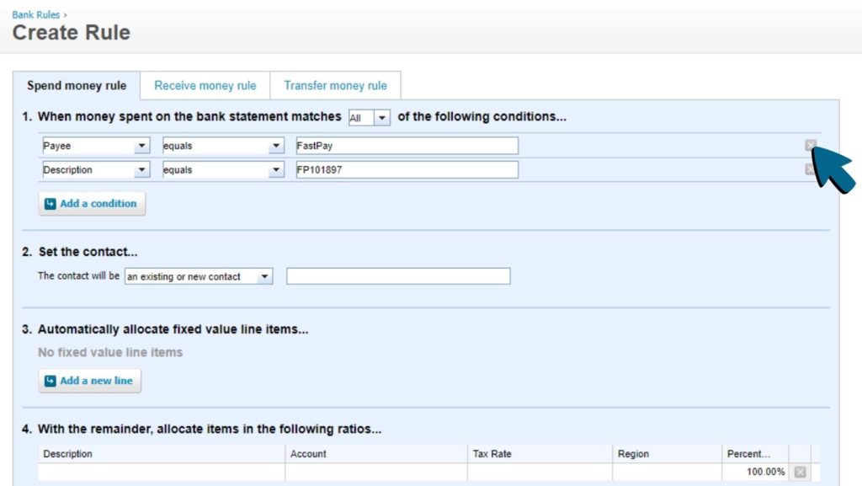
Task: Switch to the Receive money rule tab
Action: [x=205, y=86]
